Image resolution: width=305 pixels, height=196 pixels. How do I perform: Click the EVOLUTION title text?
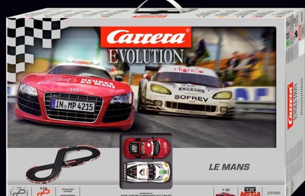pyautogui.click(x=146, y=56)
